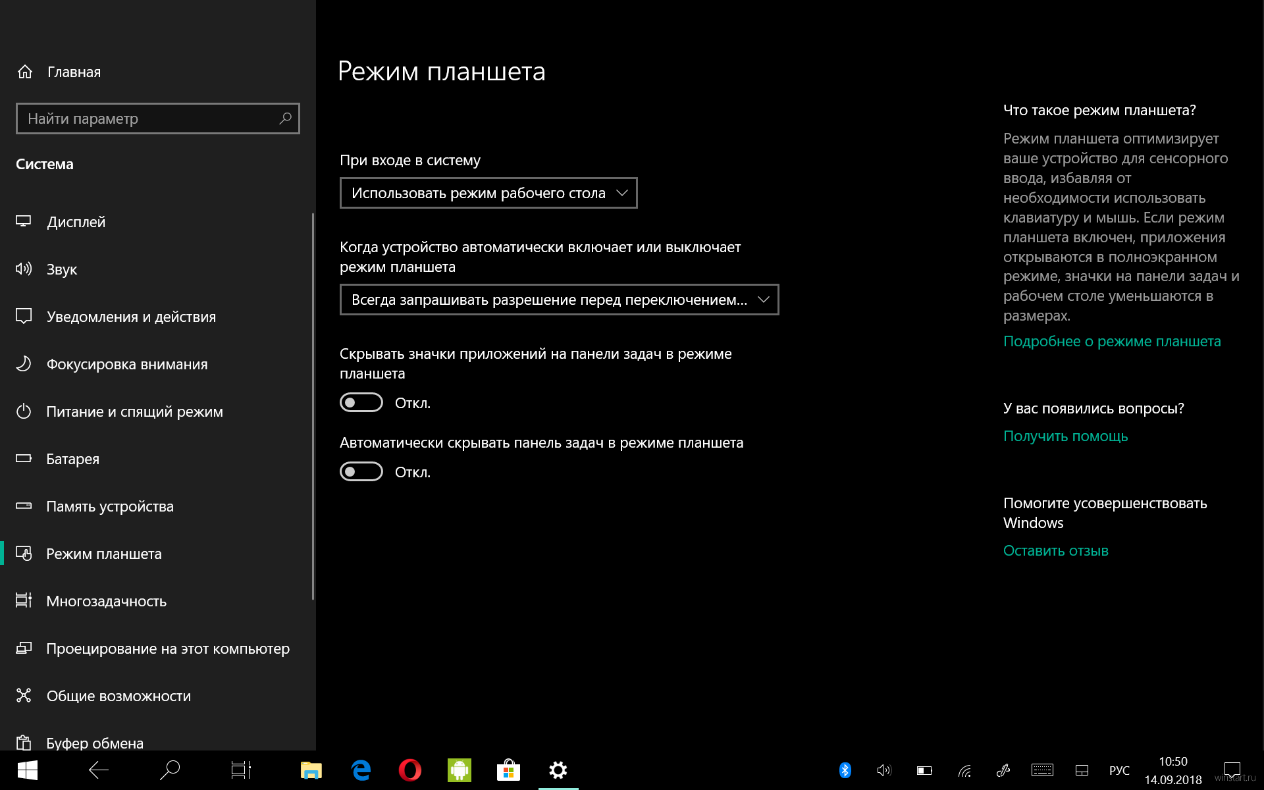The image size is (1264, 790).
Task: Open Microsoft Edge from the taskbar
Action: point(361,770)
